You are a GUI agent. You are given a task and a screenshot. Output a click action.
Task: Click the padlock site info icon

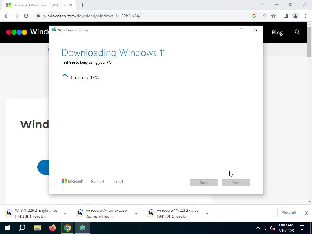click(x=38, y=16)
